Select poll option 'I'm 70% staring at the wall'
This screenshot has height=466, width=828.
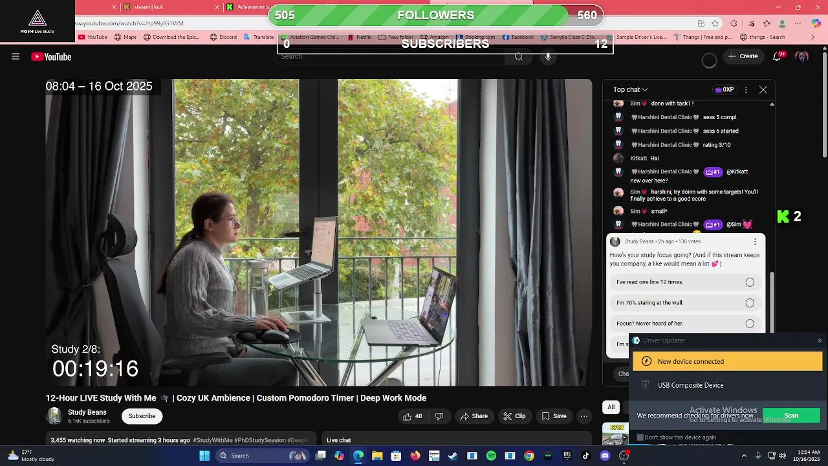point(685,303)
